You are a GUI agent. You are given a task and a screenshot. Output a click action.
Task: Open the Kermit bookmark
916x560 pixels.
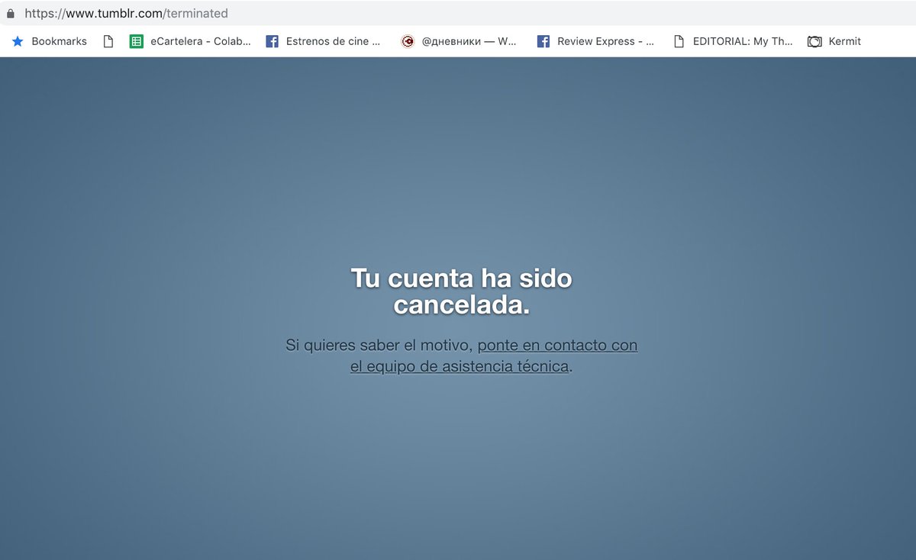point(834,42)
